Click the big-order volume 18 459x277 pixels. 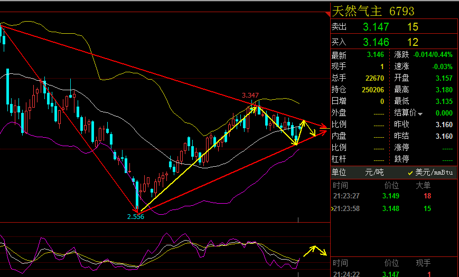click(427, 196)
